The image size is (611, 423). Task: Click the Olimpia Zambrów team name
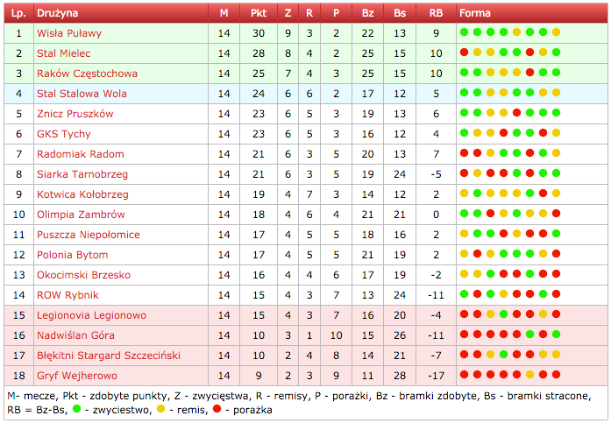click(81, 215)
